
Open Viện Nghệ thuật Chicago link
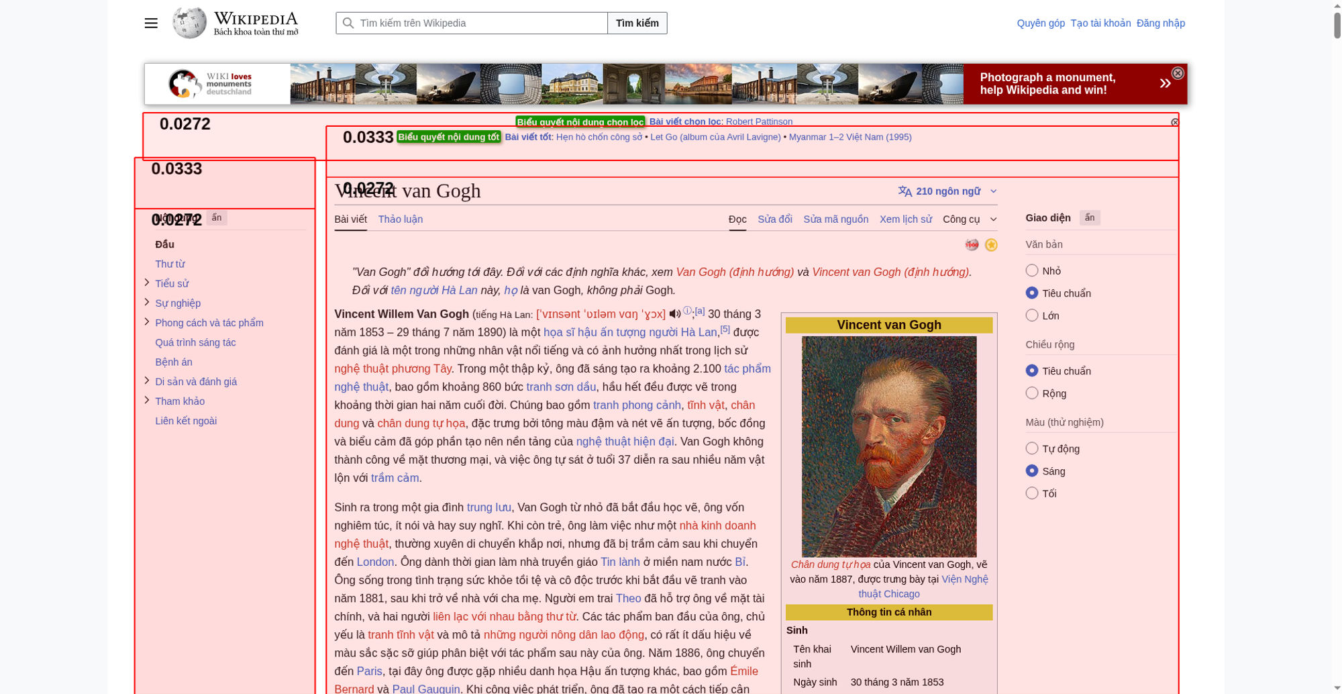pos(923,587)
